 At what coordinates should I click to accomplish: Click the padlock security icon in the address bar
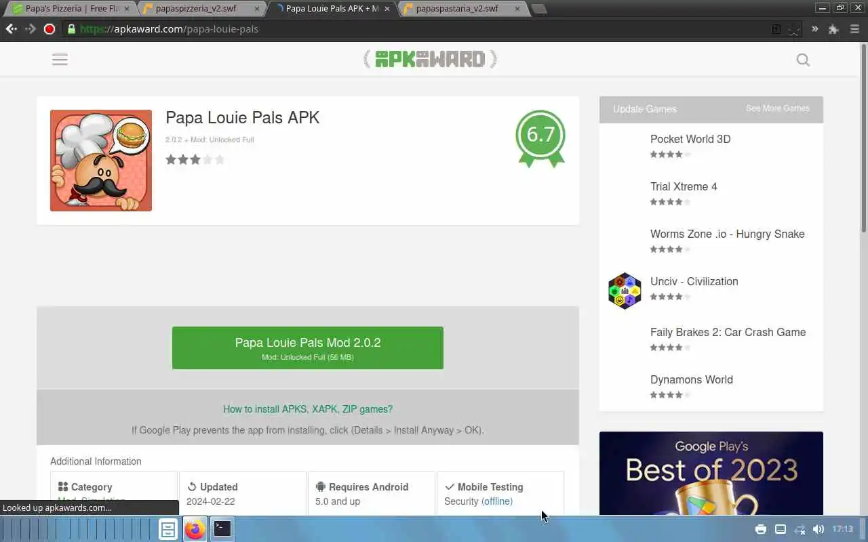click(71, 29)
